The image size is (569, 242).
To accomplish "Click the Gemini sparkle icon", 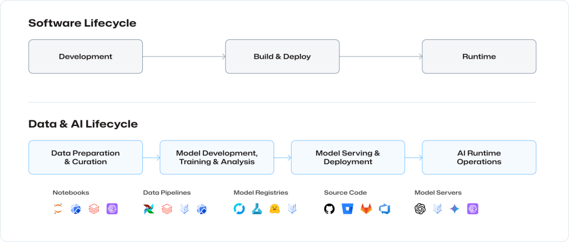I will 455,209.
